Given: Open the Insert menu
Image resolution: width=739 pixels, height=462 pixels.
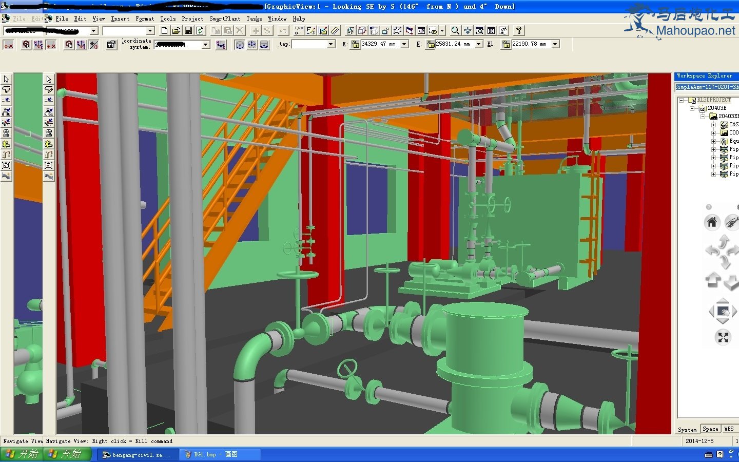Looking at the screenshot, I should (x=120, y=18).
